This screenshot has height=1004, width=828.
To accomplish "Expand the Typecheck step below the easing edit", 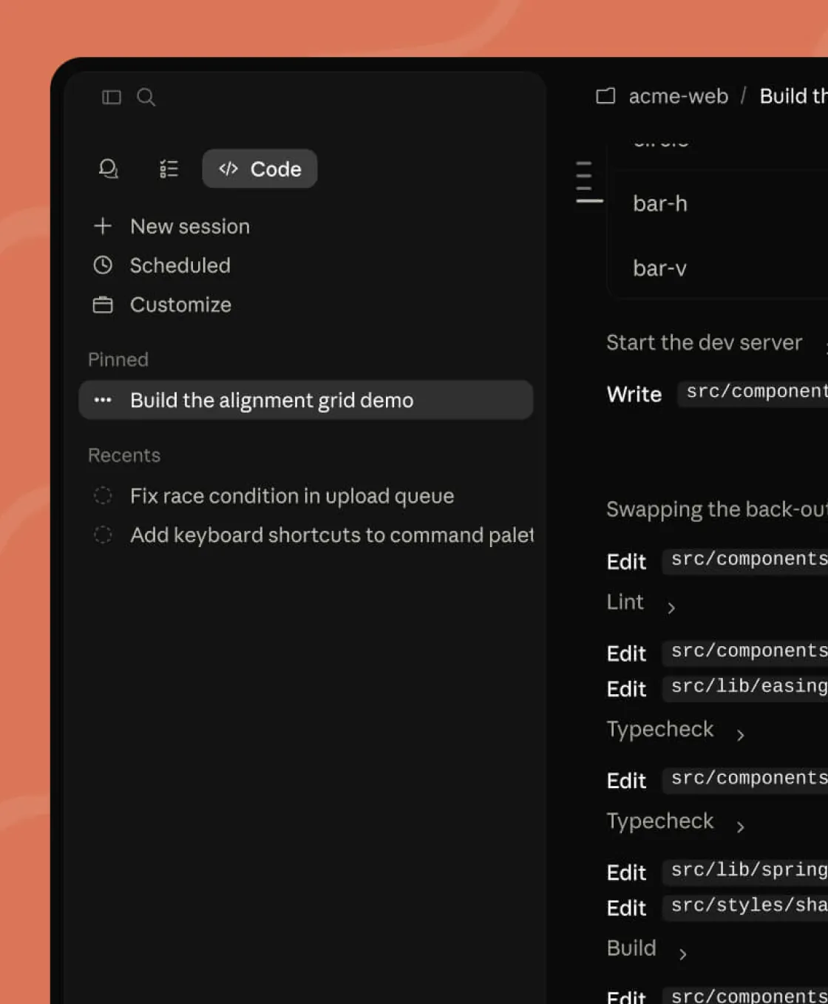I will click(x=675, y=730).
